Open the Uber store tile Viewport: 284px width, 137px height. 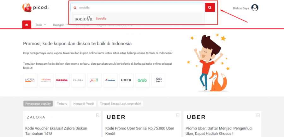126,80
